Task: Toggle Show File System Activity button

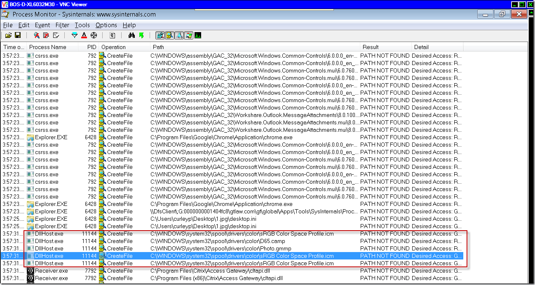Action: (x=169, y=36)
